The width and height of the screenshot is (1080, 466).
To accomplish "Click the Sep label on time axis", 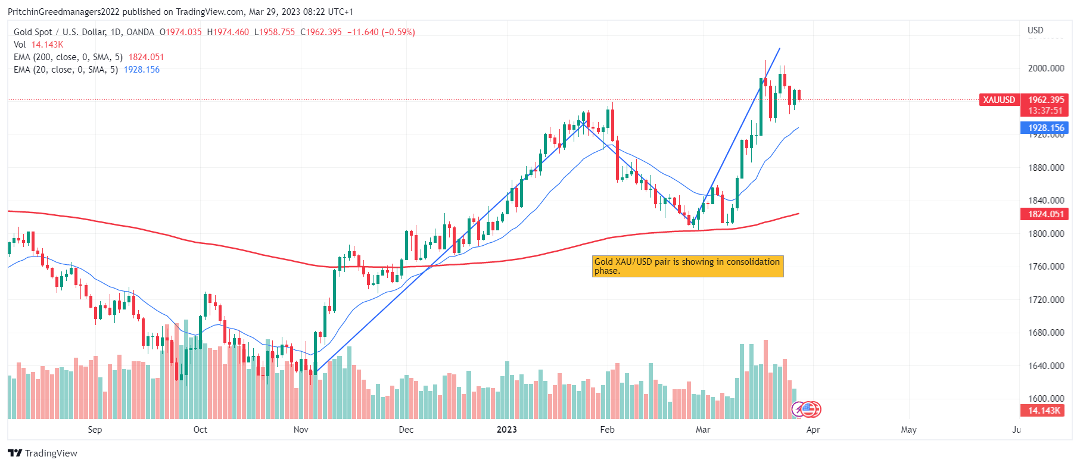I will point(95,430).
